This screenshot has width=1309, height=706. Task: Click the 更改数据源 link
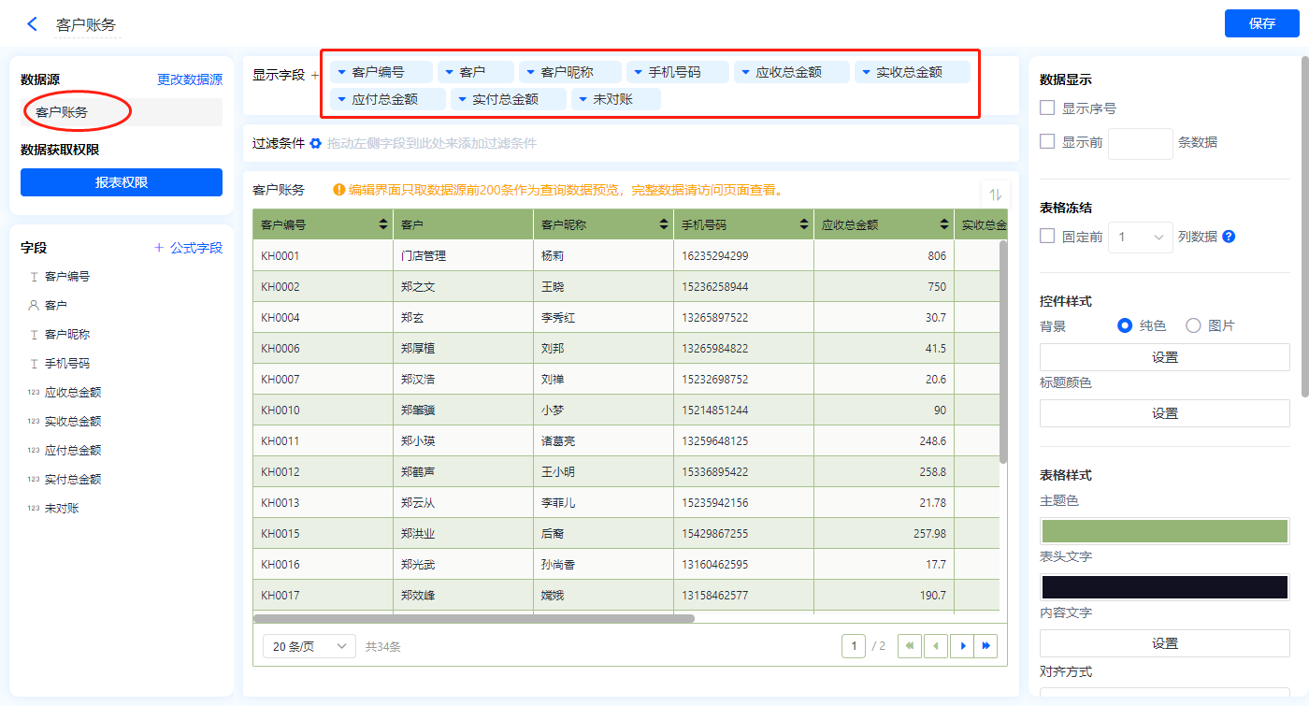(190, 80)
